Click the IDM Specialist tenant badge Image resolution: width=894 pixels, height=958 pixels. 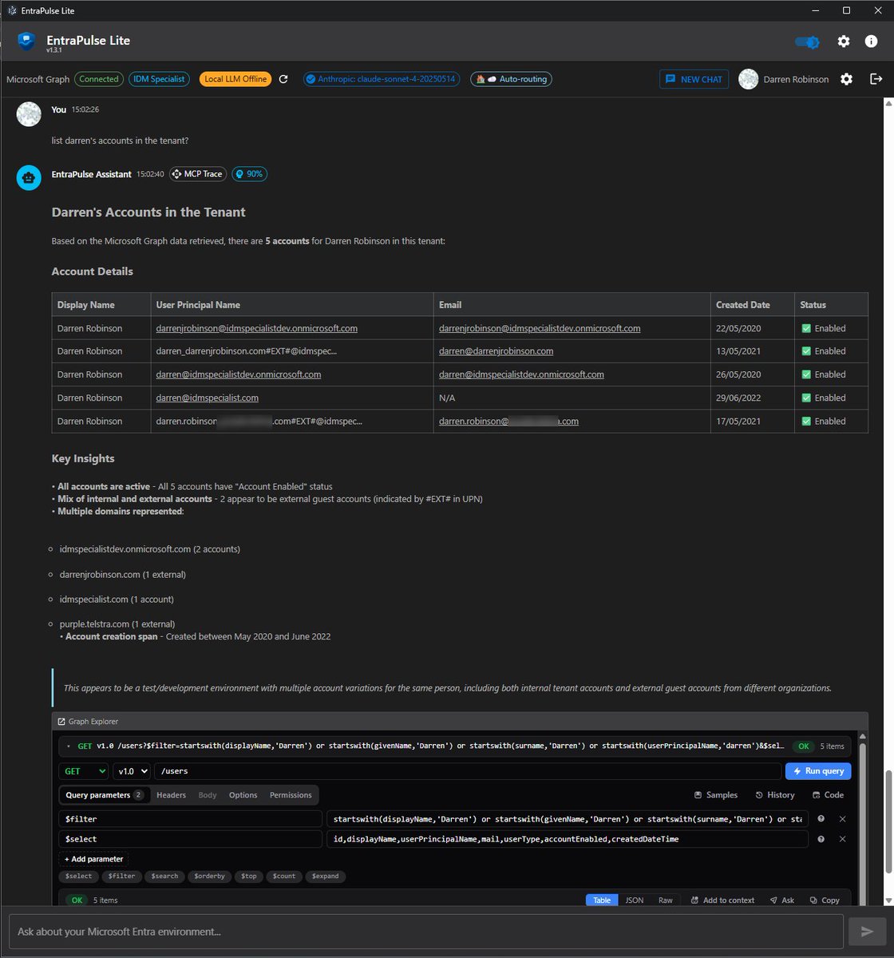(x=159, y=79)
